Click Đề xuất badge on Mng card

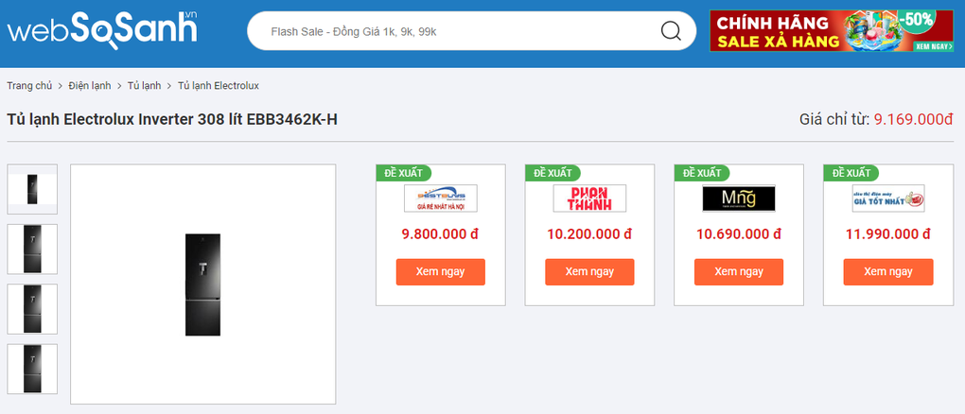[702, 173]
